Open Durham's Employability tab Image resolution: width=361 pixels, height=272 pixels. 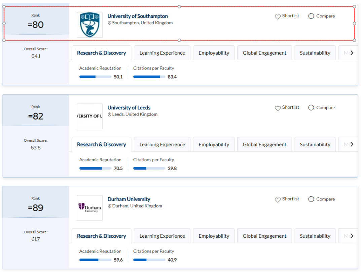point(214,236)
